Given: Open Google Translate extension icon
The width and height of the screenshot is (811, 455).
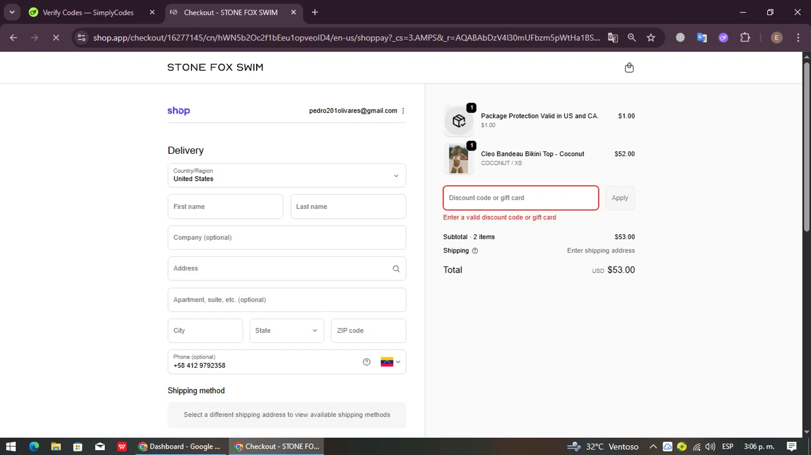Looking at the screenshot, I should click(x=702, y=38).
